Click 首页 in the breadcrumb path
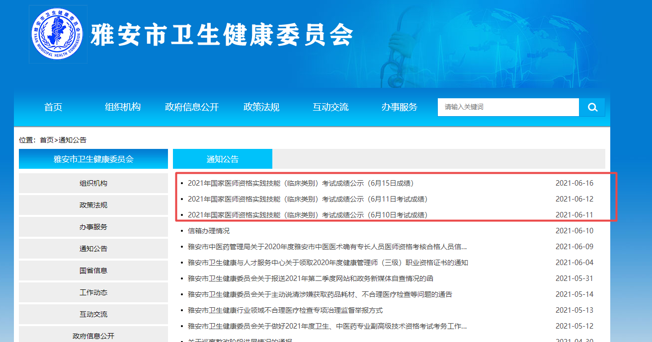 tap(47, 140)
